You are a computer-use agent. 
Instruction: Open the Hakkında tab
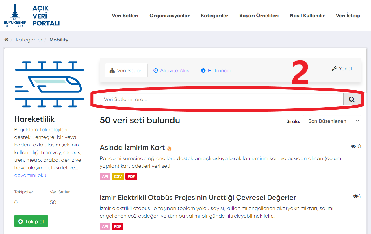click(x=216, y=71)
